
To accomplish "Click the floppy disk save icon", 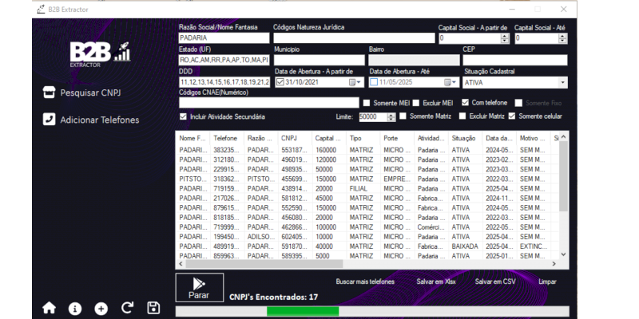I will 153,308.
